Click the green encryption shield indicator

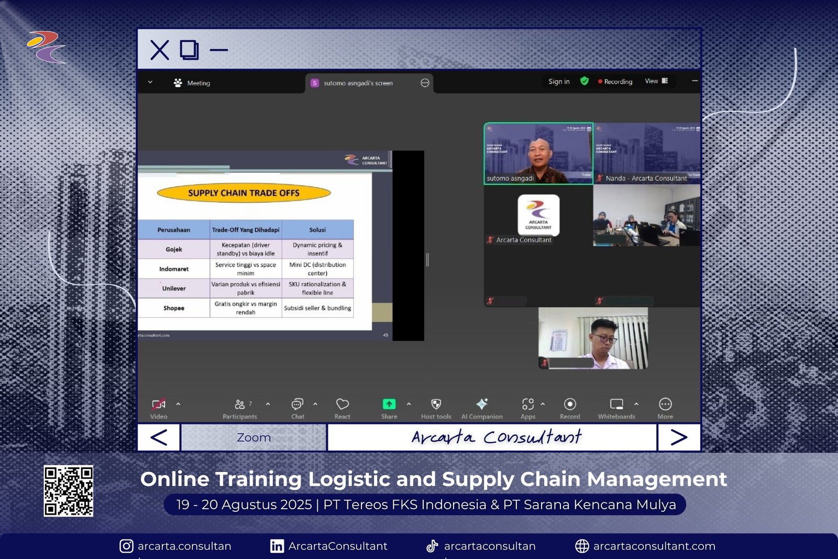pos(585,81)
